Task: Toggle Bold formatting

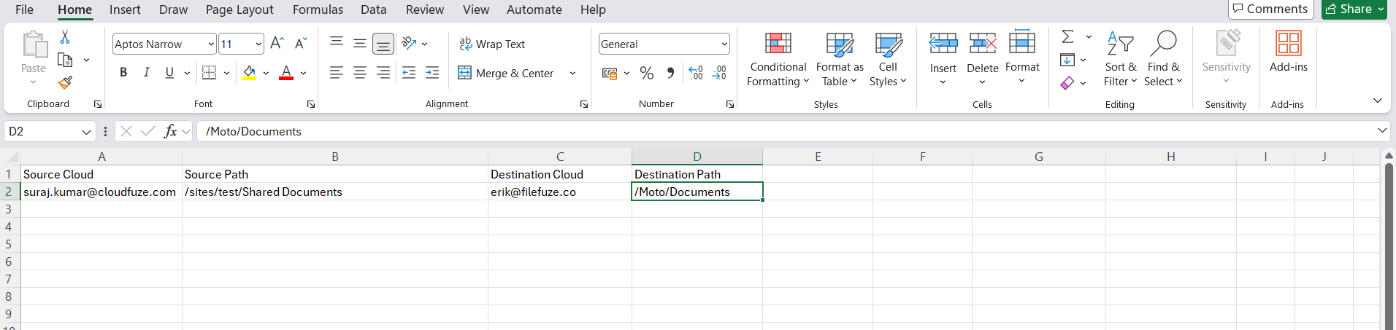Action: pos(123,73)
